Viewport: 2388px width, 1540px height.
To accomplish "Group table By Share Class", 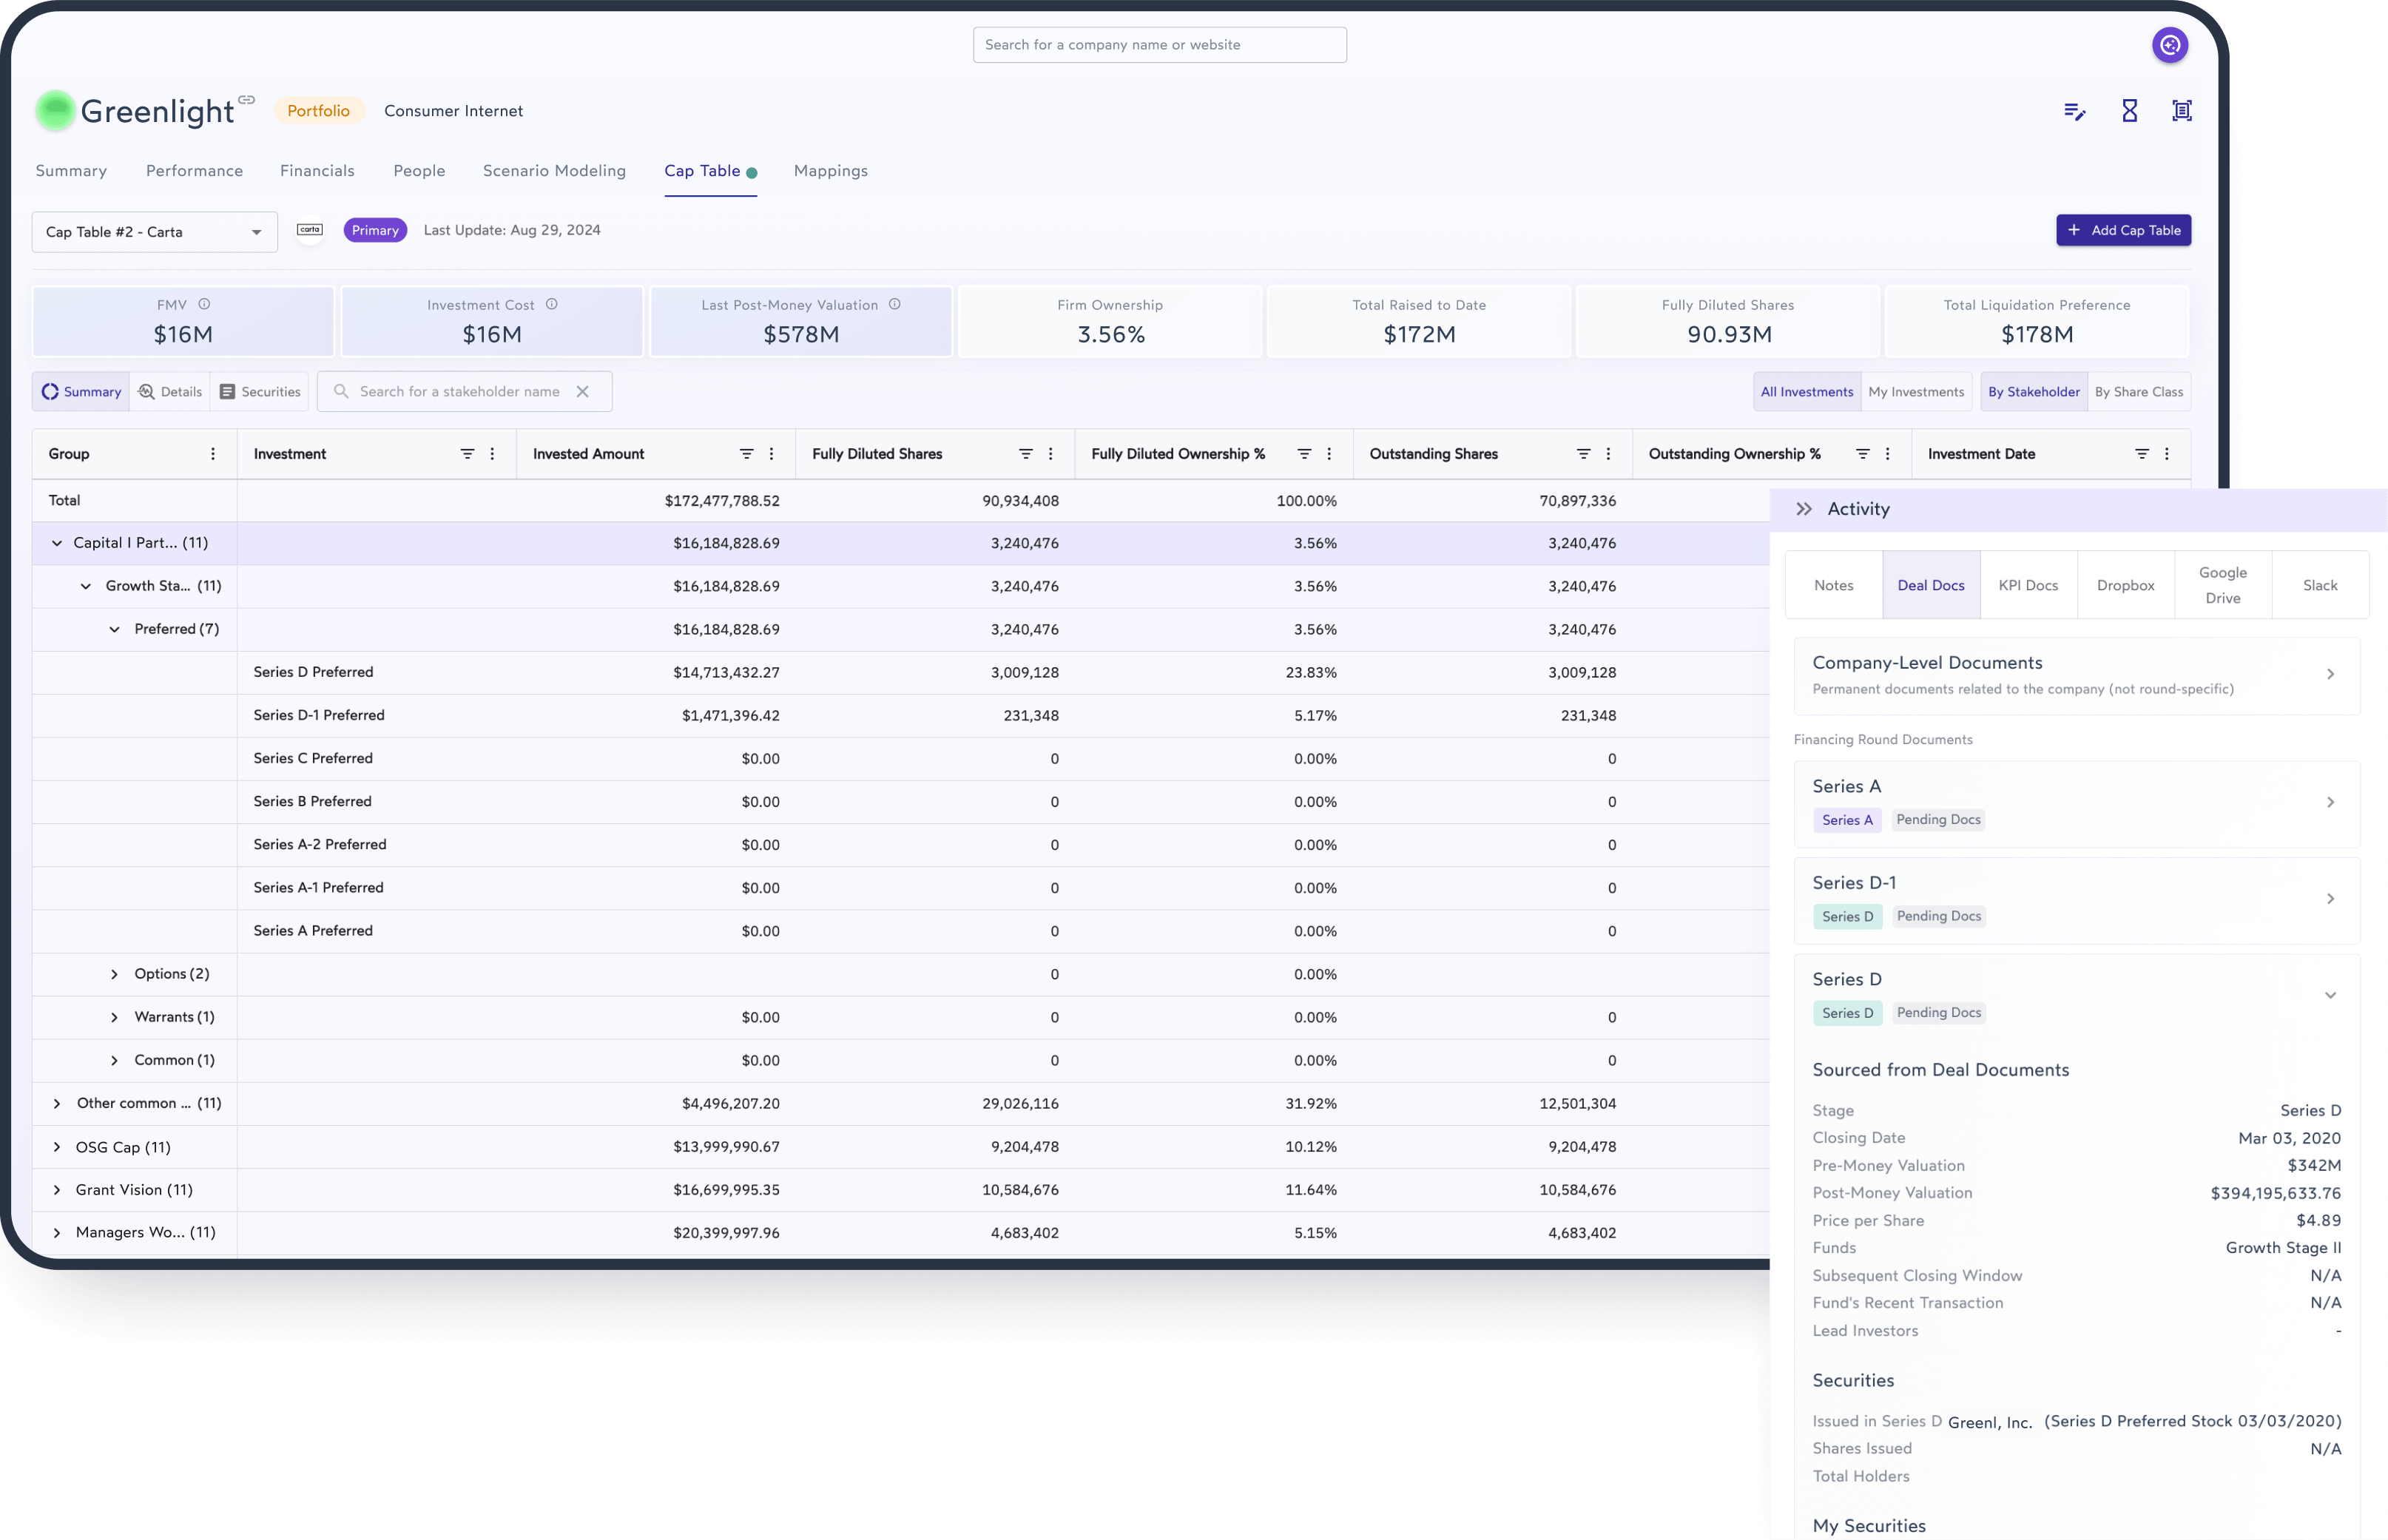I will pos(2139,392).
